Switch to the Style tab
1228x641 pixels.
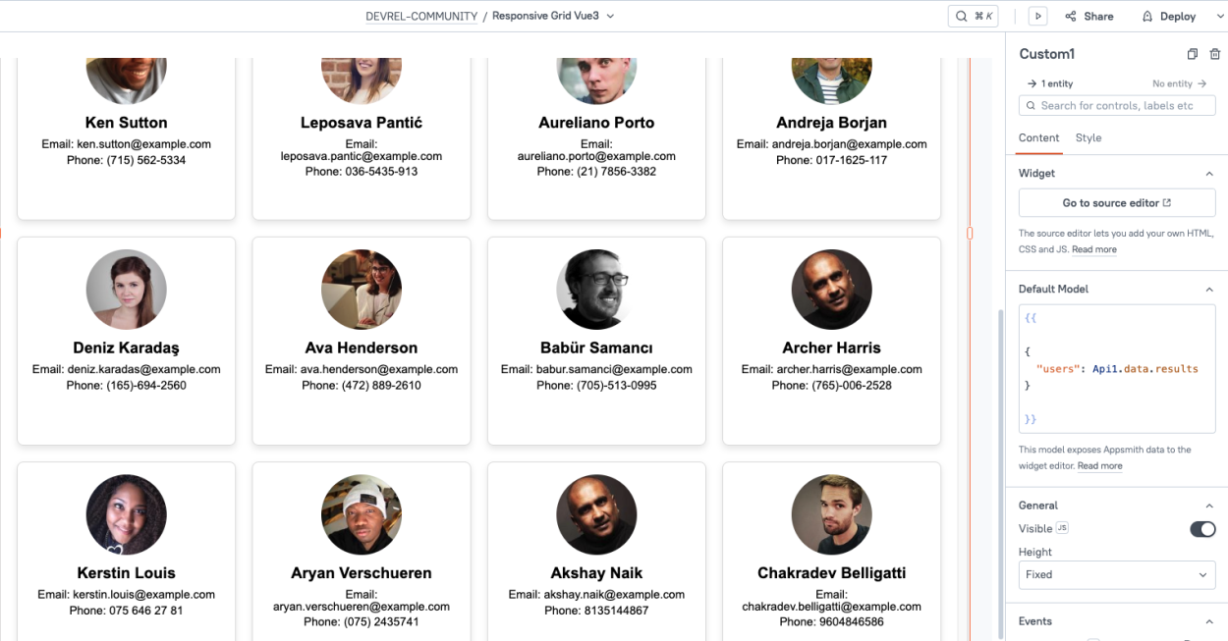1088,138
